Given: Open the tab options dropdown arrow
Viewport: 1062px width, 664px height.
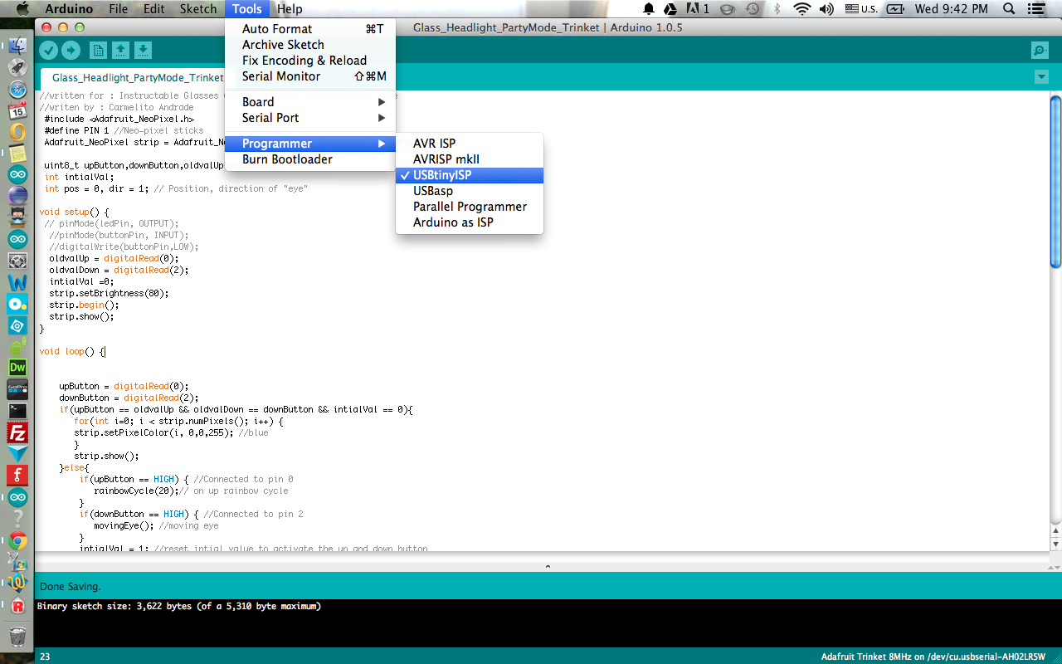Looking at the screenshot, I should point(1041,77).
